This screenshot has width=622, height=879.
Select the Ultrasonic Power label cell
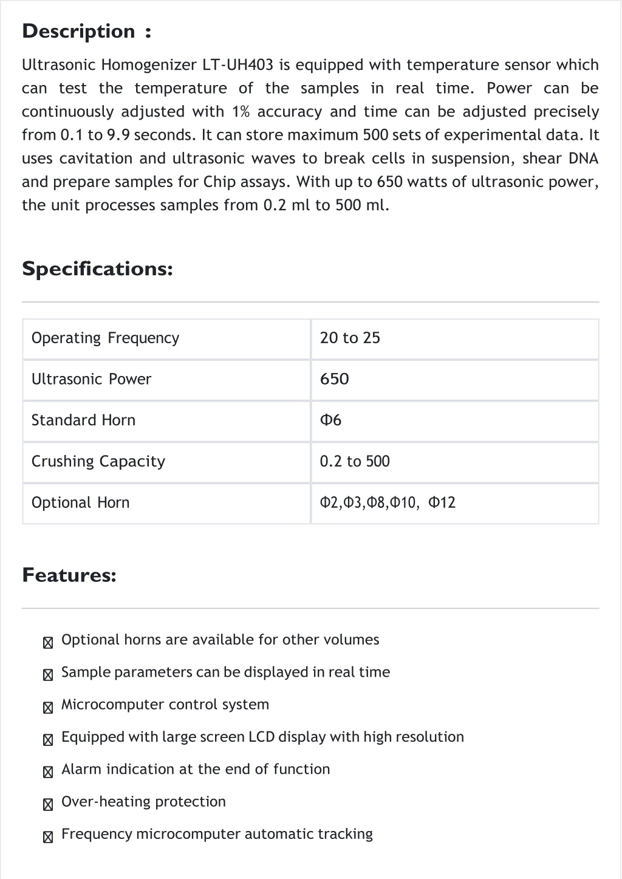(x=166, y=380)
